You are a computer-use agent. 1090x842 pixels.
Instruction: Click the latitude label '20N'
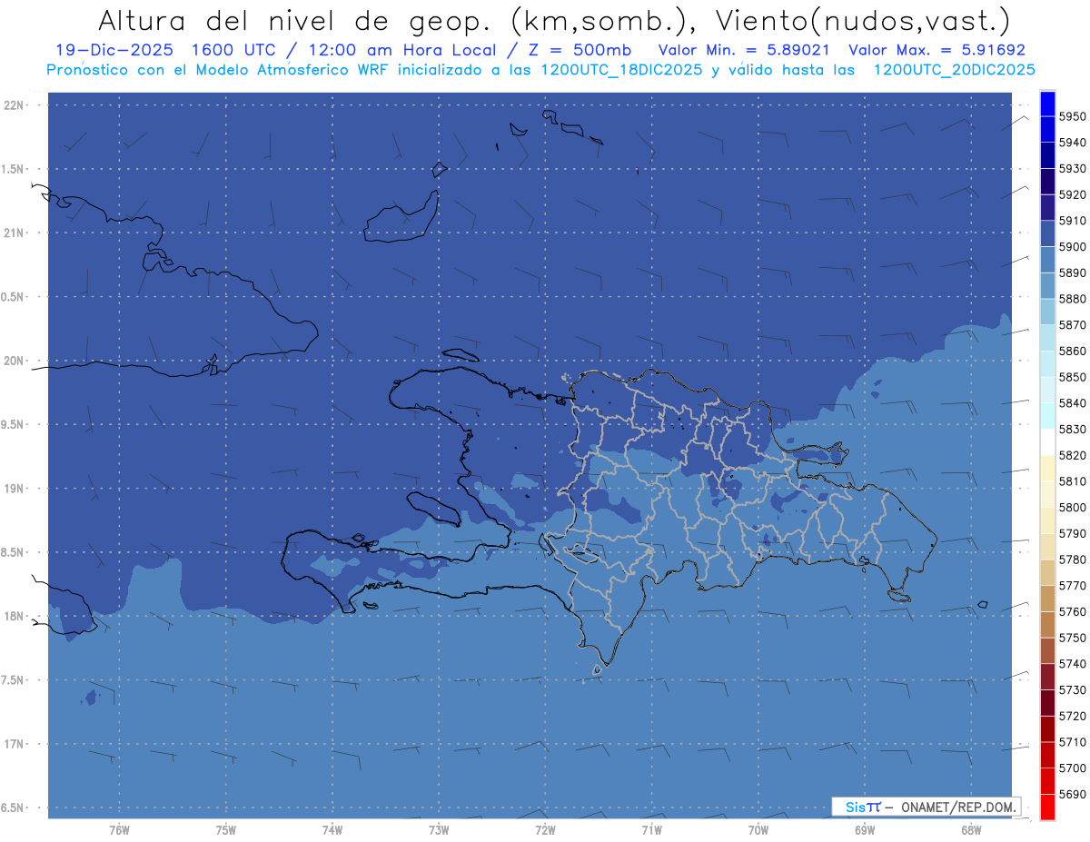[x=14, y=361]
